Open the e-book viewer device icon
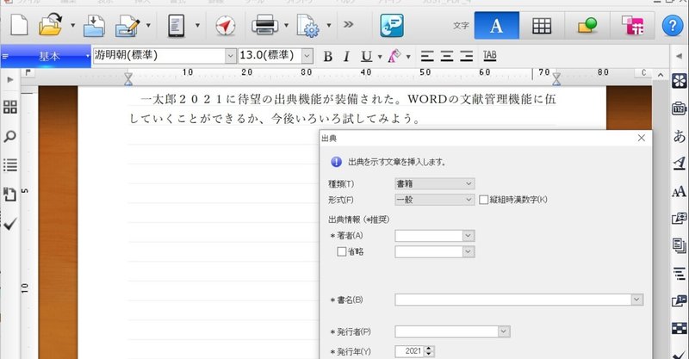Screen dimensions: 689x359 click(x=177, y=25)
